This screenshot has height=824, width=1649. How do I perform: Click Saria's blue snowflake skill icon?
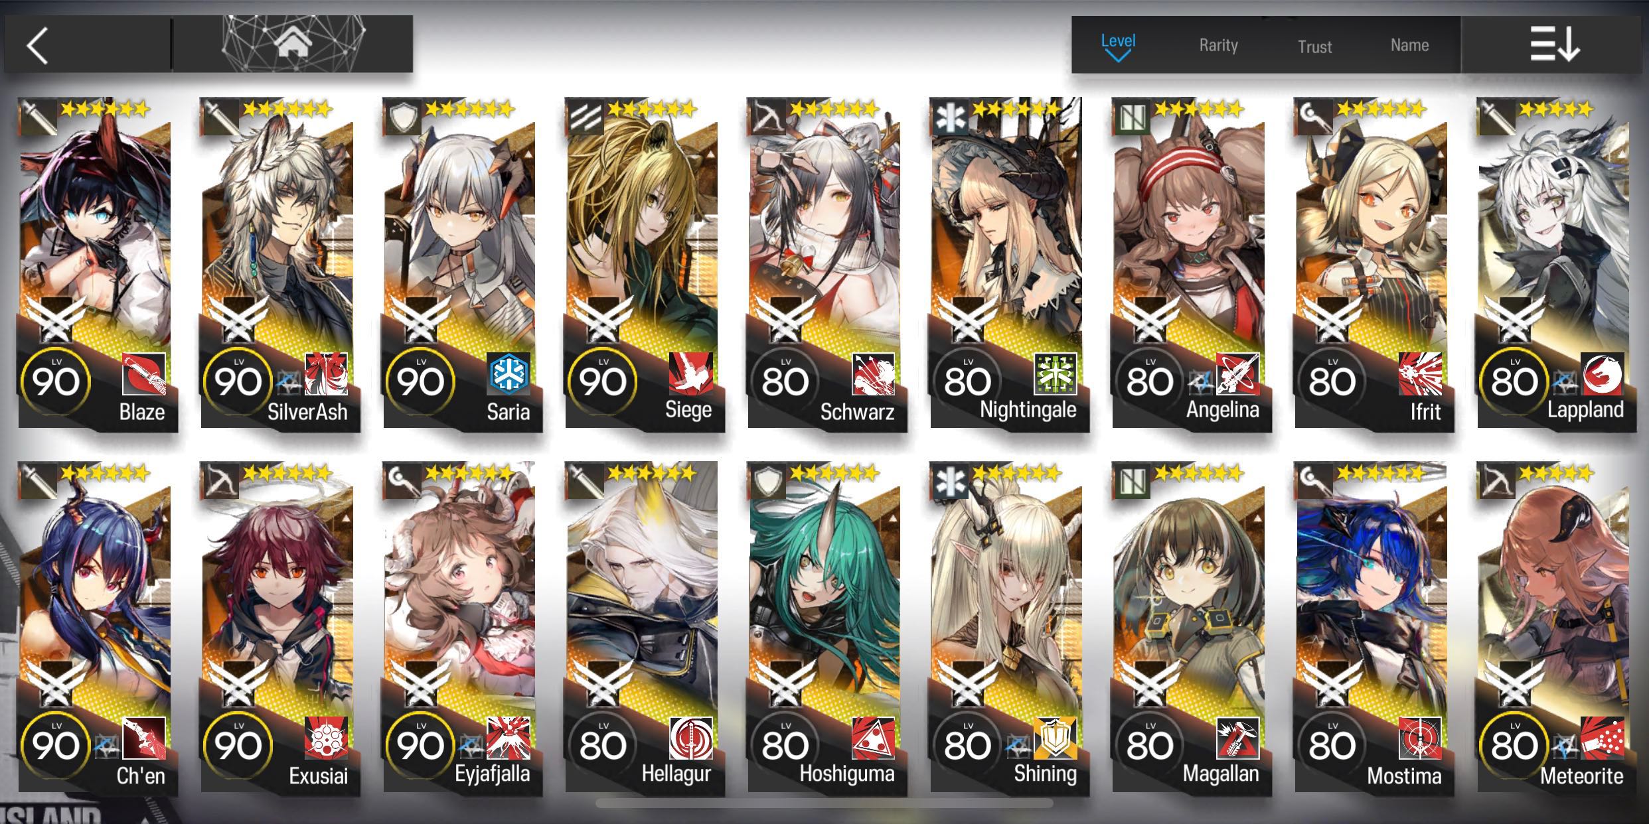point(509,374)
